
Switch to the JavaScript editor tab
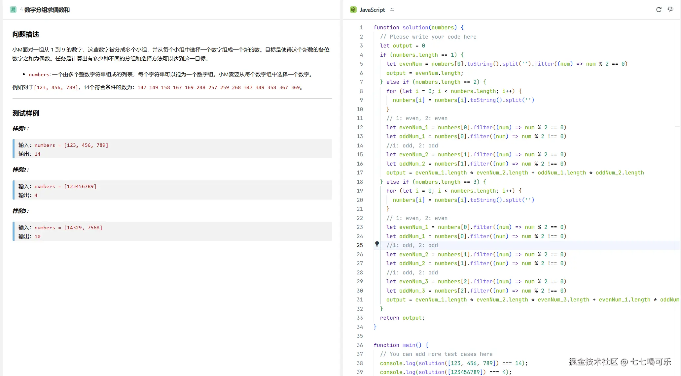pyautogui.click(x=372, y=10)
